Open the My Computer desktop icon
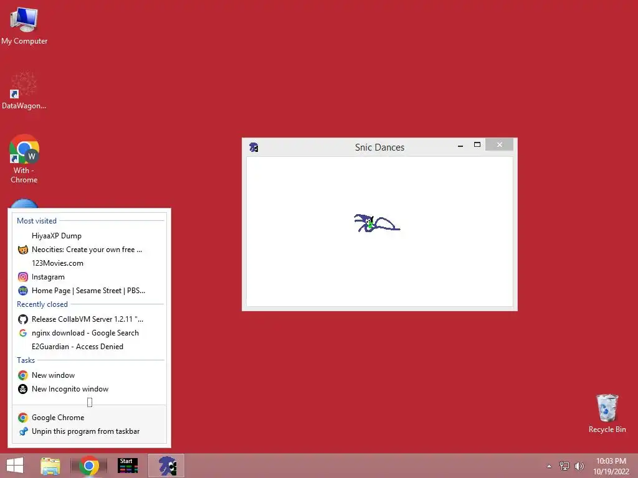 pyautogui.click(x=24, y=26)
